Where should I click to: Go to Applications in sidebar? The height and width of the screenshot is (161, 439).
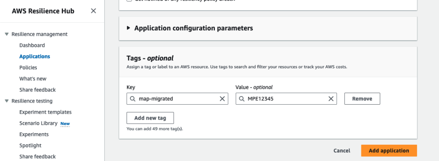tap(35, 56)
